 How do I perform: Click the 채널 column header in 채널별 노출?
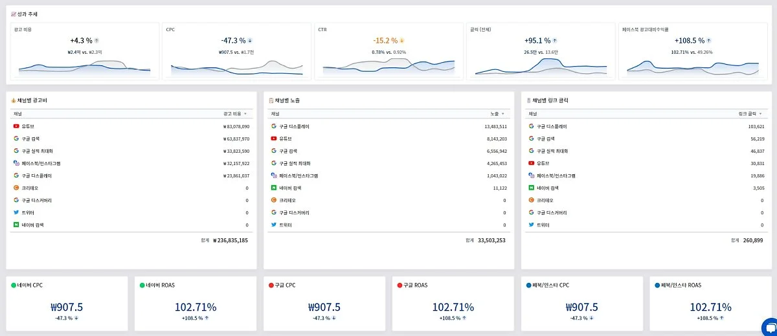[275, 113]
